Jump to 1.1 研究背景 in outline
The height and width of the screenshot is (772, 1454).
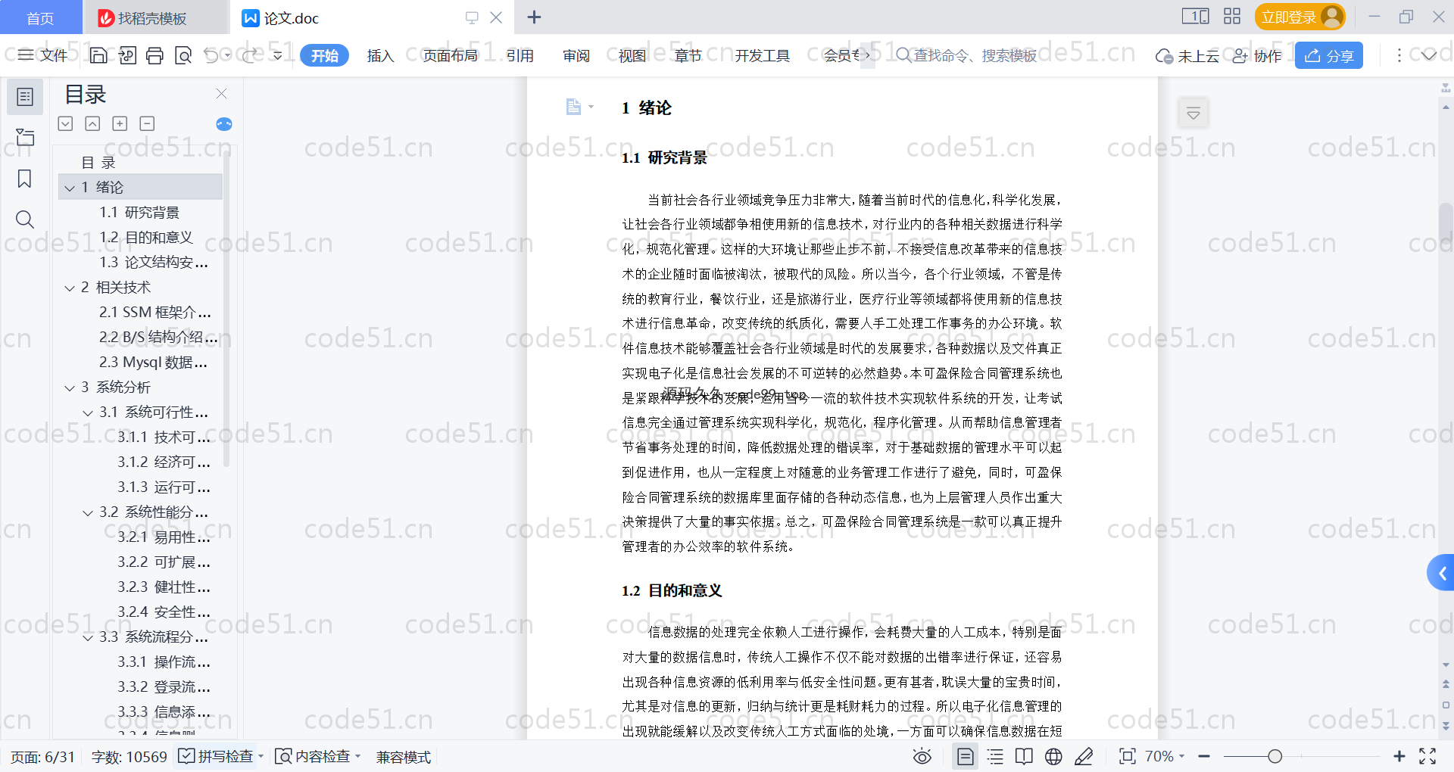[139, 213]
